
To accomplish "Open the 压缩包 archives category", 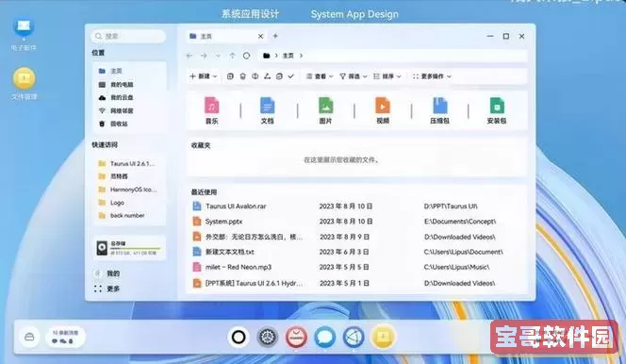I will tap(439, 110).
